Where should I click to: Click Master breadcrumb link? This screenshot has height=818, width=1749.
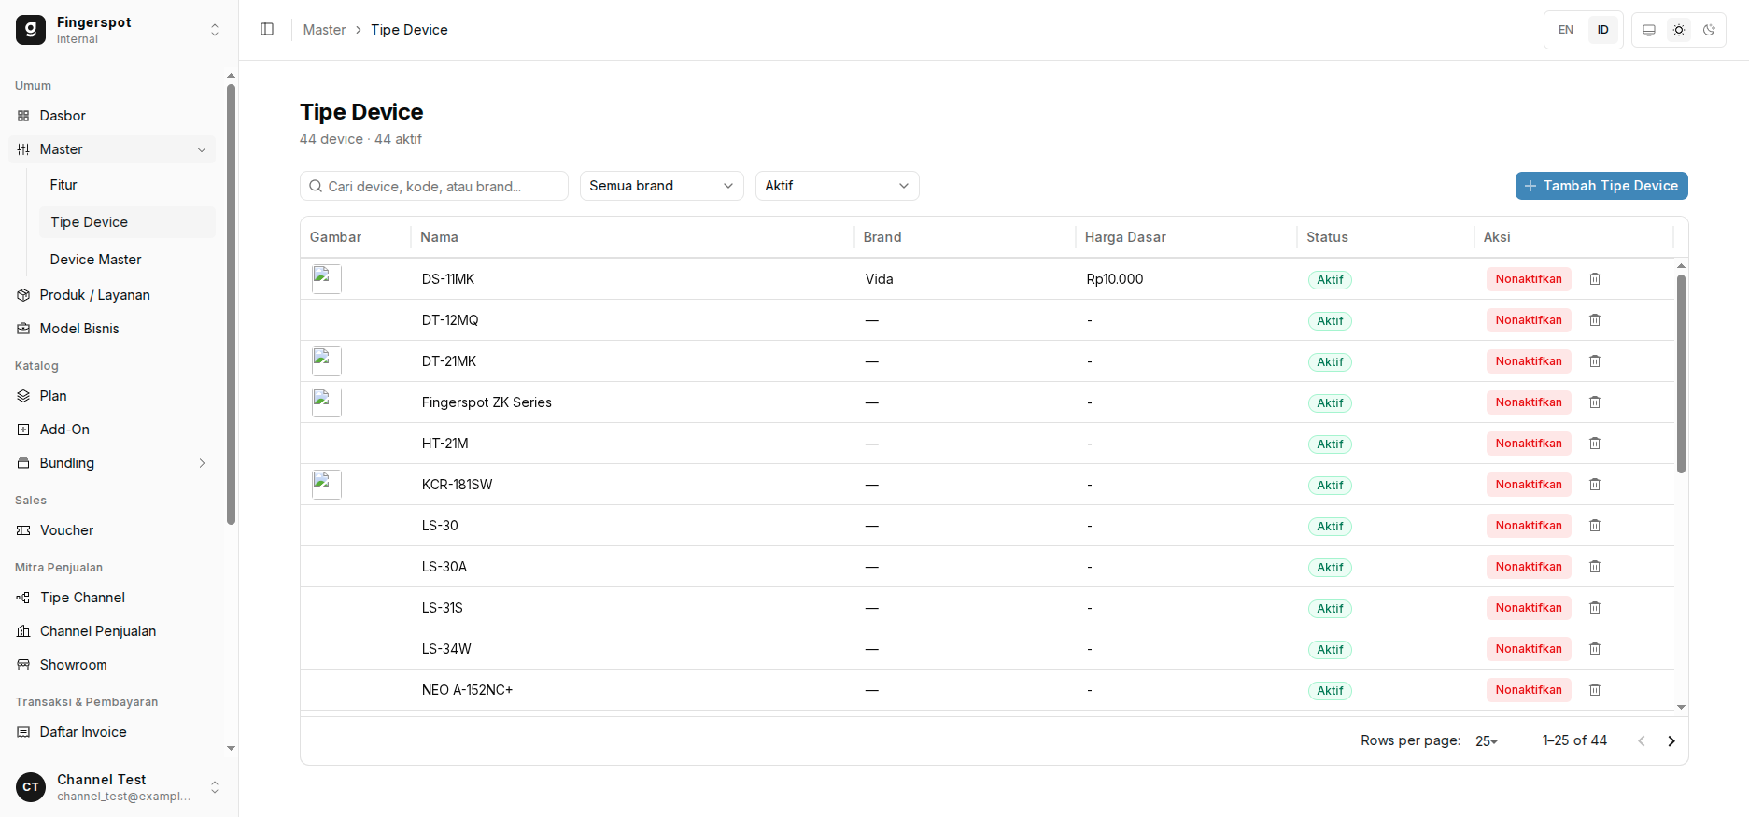tap(324, 30)
